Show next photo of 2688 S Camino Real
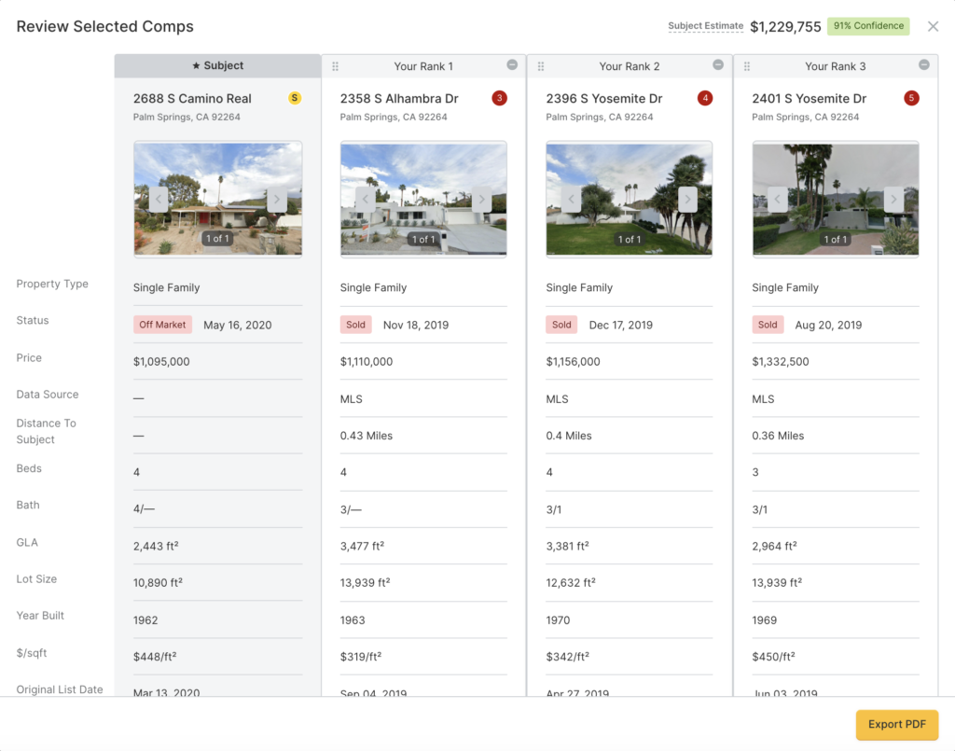The height and width of the screenshot is (751, 955). pos(277,199)
